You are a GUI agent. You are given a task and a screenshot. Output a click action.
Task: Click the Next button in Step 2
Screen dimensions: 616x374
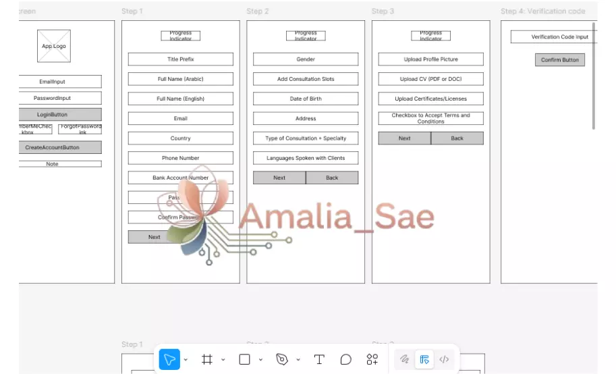[279, 178]
